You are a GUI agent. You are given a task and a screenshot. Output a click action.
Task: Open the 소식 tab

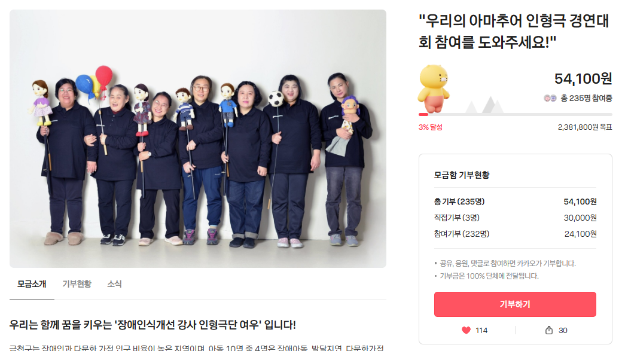(x=114, y=284)
